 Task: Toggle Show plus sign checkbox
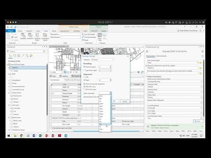tap(84, 89)
